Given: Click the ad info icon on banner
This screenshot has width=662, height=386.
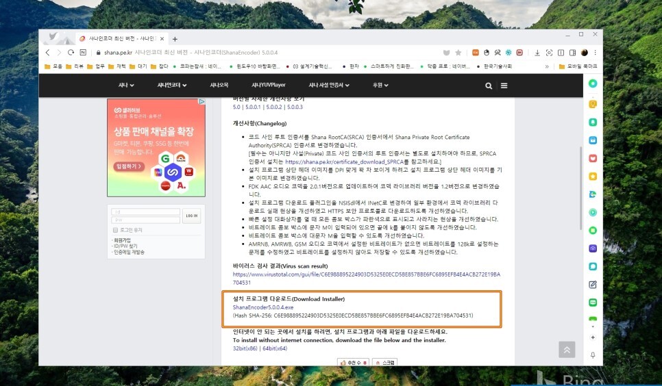Looking at the screenshot, I should tap(201, 102).
